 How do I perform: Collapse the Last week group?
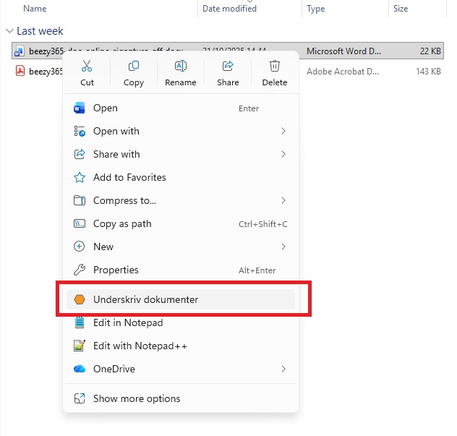[9, 31]
